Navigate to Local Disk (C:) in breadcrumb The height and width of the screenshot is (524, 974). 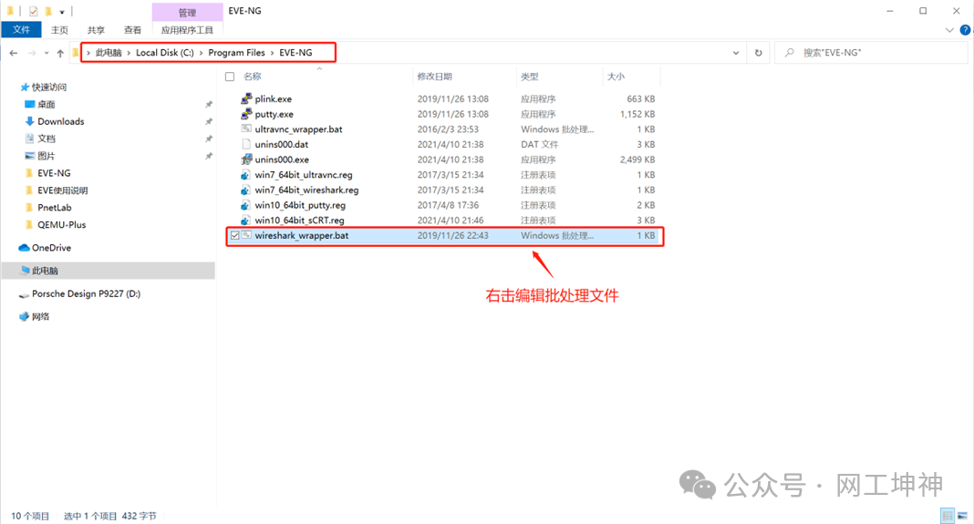(164, 53)
